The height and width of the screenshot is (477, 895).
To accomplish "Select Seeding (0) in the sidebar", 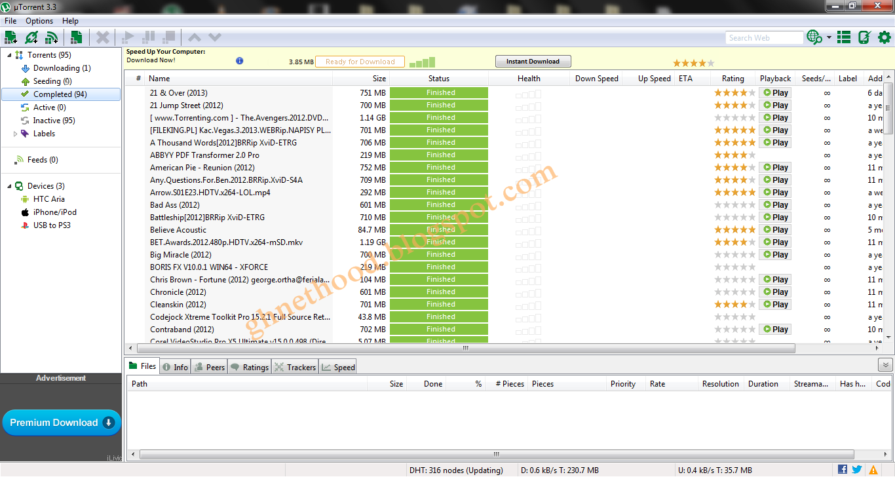I will (x=52, y=81).
